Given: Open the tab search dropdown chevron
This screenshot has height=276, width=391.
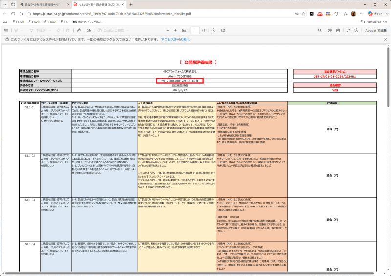Looking at the screenshot, I should (x=5, y=5).
